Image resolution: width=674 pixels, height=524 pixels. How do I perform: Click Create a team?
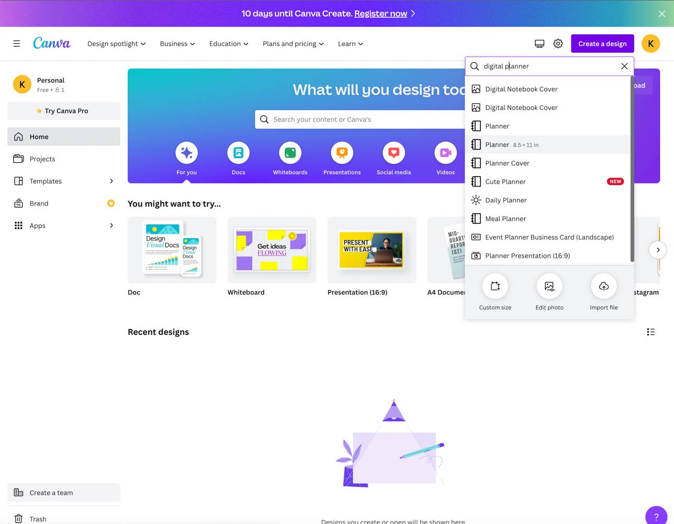coord(64,493)
